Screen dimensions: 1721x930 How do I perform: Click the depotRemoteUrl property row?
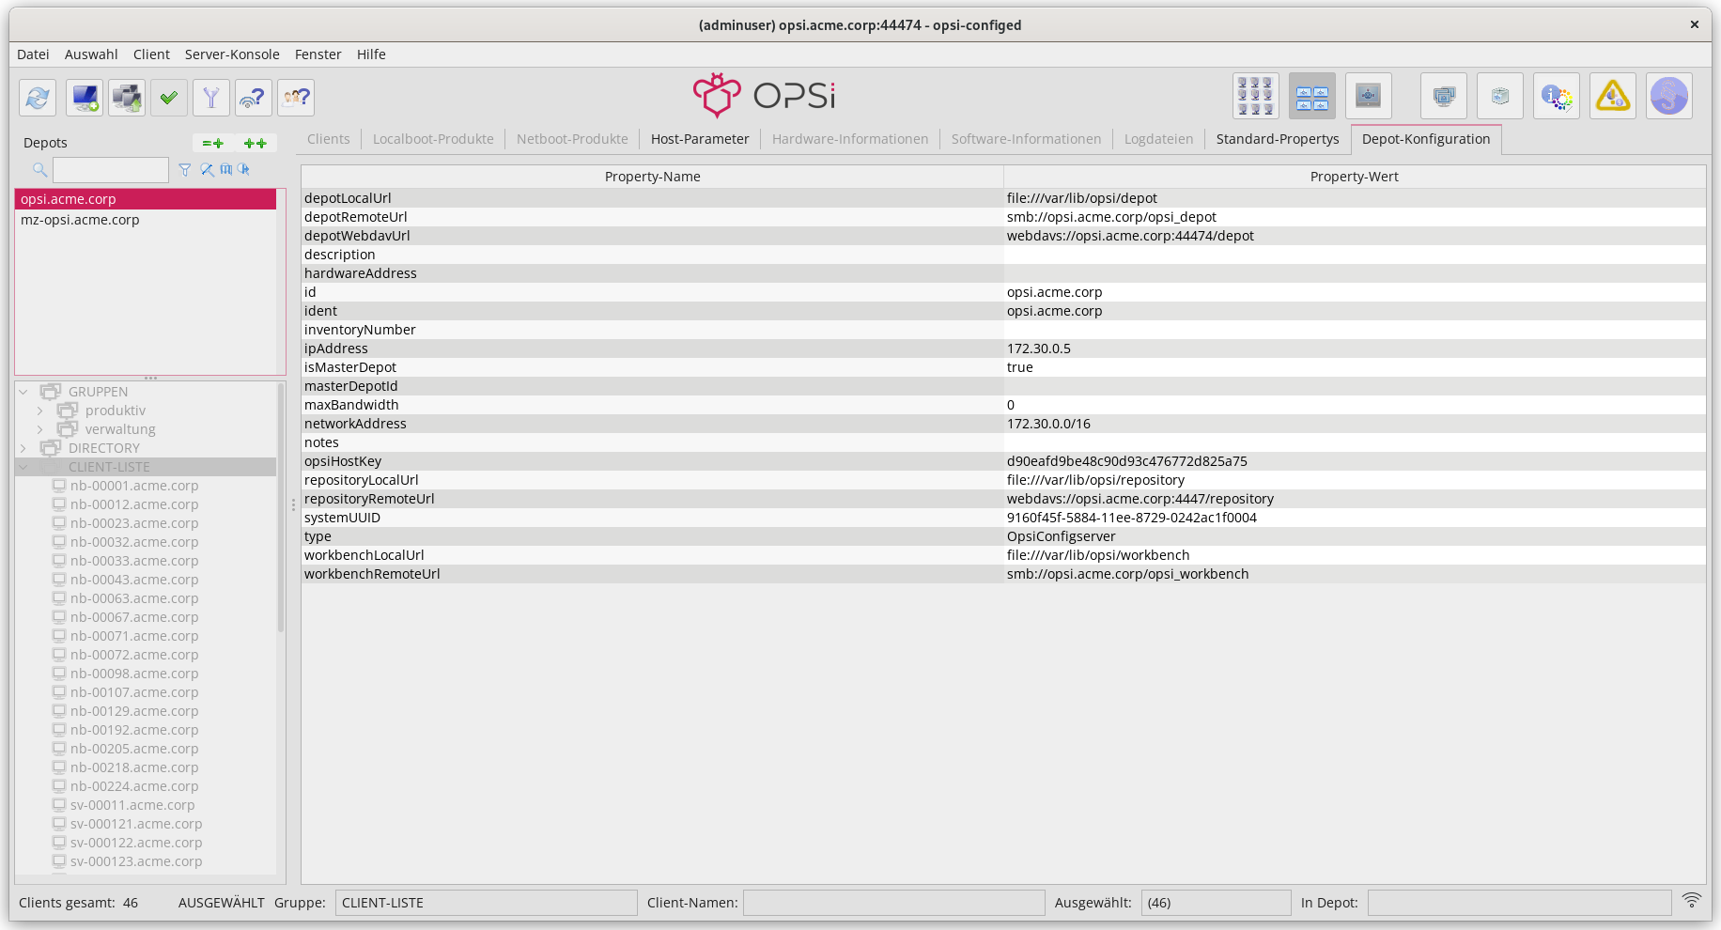click(x=1003, y=217)
